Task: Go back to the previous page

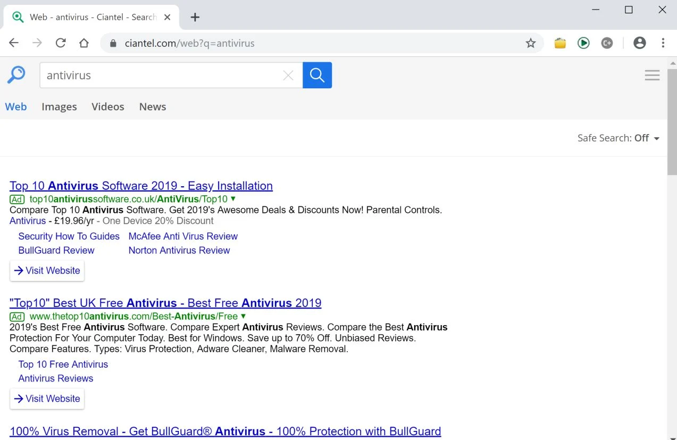Action: click(14, 43)
